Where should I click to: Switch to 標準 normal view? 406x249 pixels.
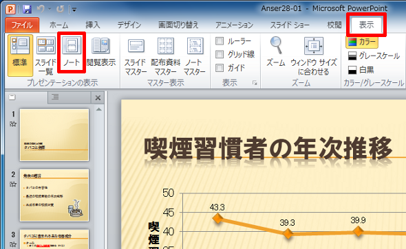point(20,55)
